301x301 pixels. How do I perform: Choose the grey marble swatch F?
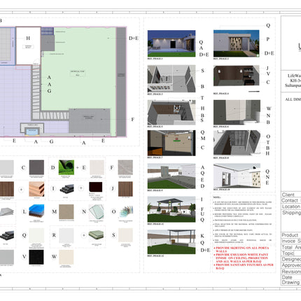(x=125, y=167)
